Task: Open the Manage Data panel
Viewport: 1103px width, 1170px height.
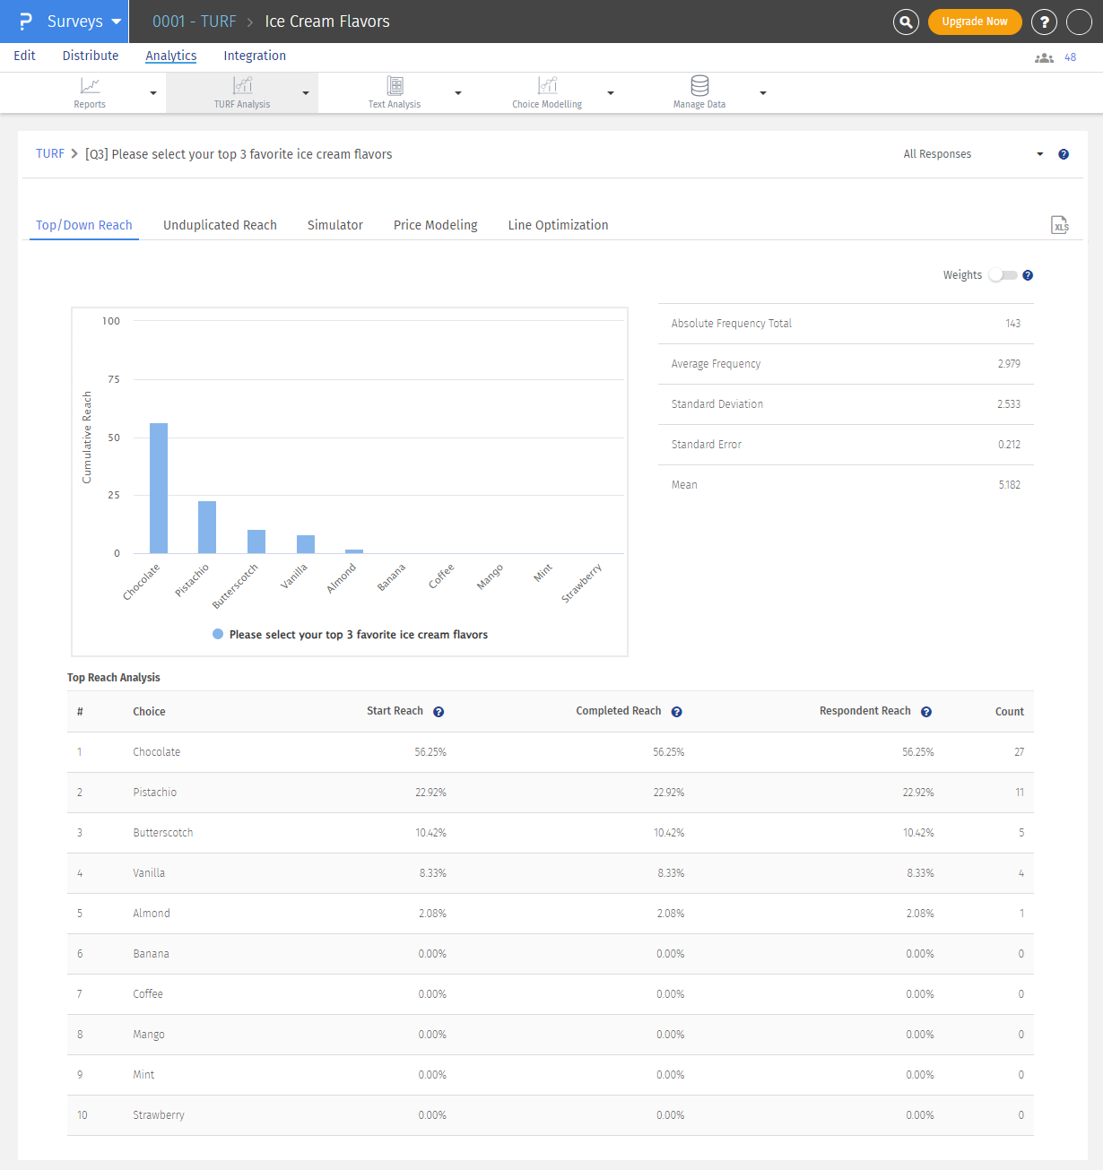Action: point(699,85)
